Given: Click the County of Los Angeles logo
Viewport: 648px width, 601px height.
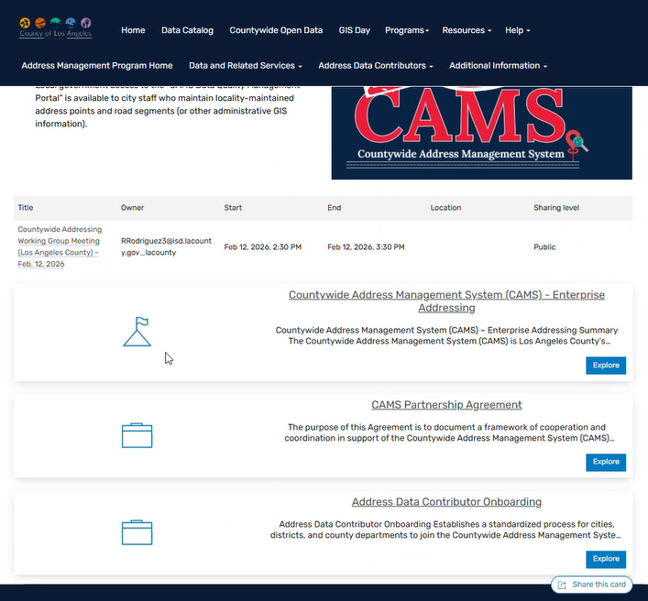Looking at the screenshot, I should click(55, 27).
